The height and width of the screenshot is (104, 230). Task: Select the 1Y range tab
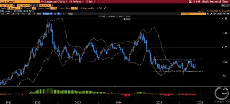tap(29, 14)
